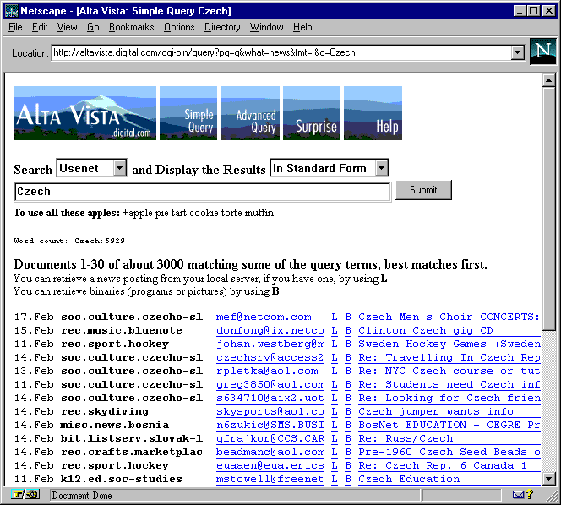
Task: Click B link in misc.news.bosnia row
Action: [348, 426]
